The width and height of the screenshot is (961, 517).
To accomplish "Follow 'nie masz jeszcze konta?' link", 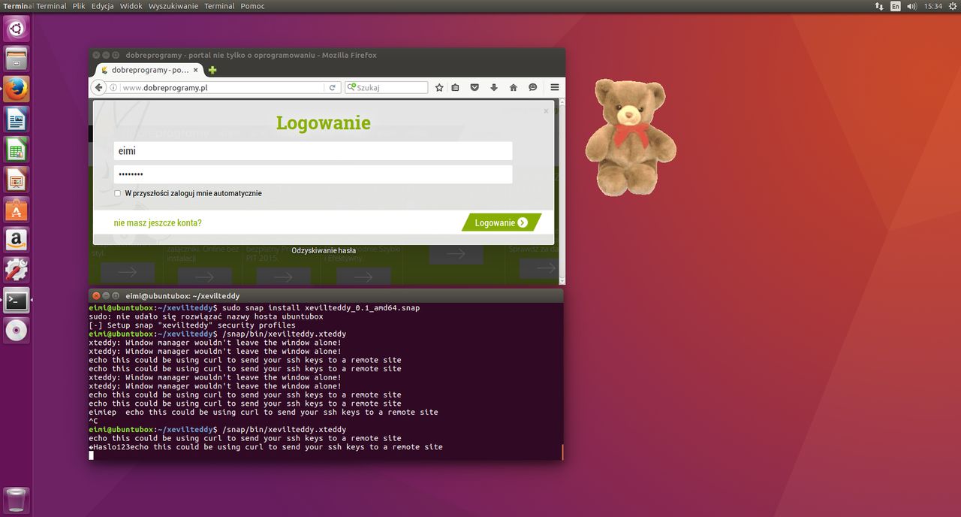I will [x=158, y=222].
